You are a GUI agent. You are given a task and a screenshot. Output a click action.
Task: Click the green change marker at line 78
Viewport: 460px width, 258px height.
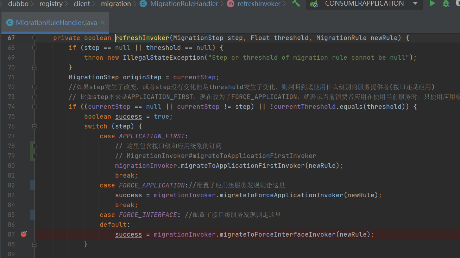pyautogui.click(x=31, y=151)
